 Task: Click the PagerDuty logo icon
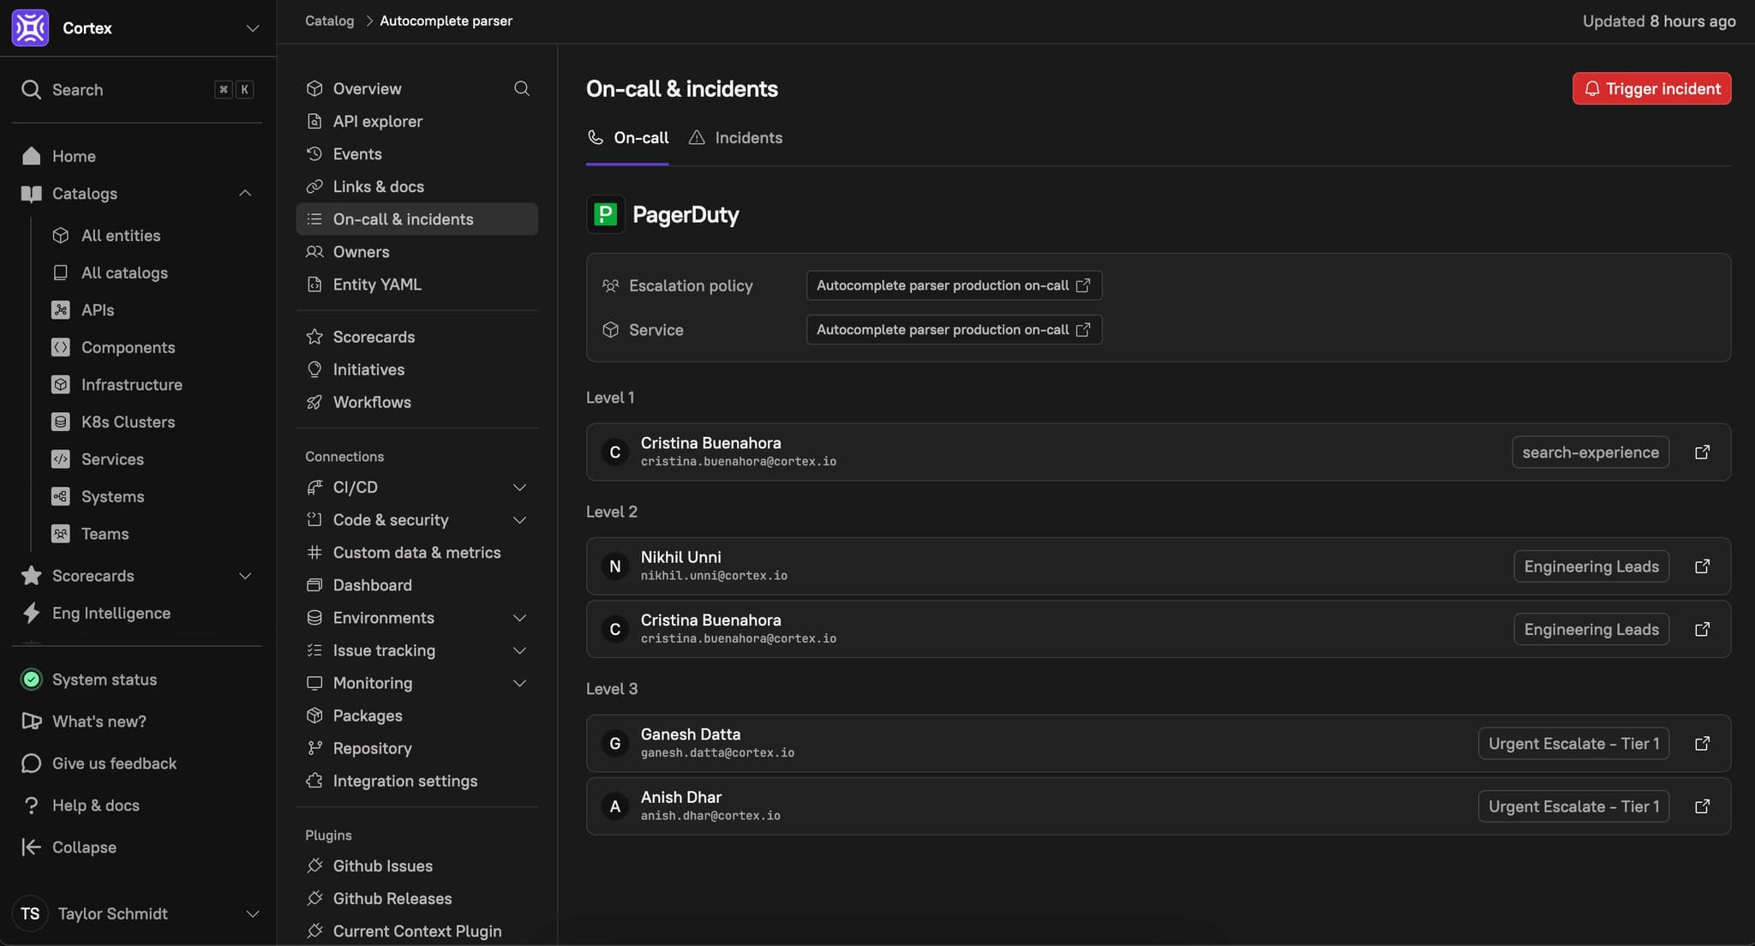pos(605,214)
